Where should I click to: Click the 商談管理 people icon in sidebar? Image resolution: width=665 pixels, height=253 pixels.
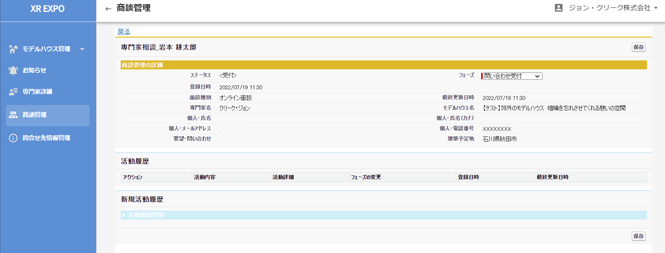pos(13,115)
